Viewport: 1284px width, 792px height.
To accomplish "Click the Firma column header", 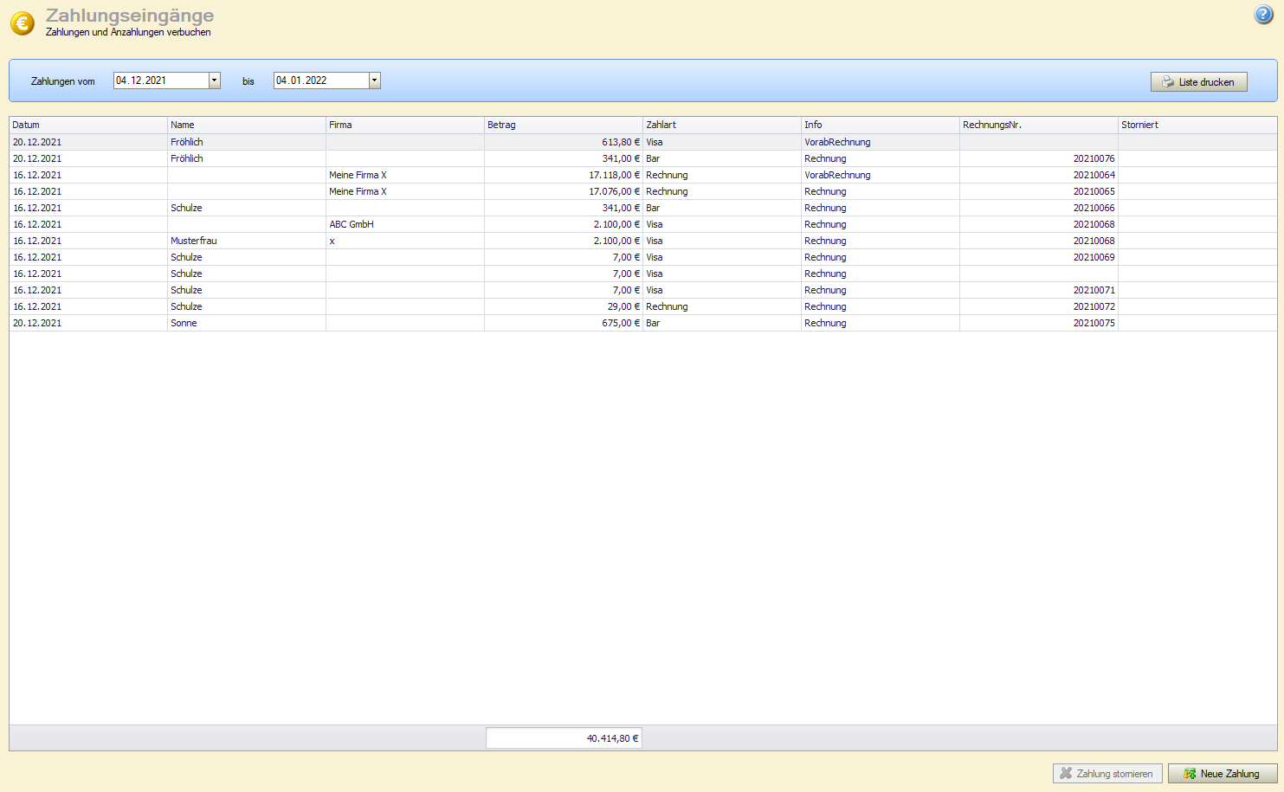I will pos(404,125).
